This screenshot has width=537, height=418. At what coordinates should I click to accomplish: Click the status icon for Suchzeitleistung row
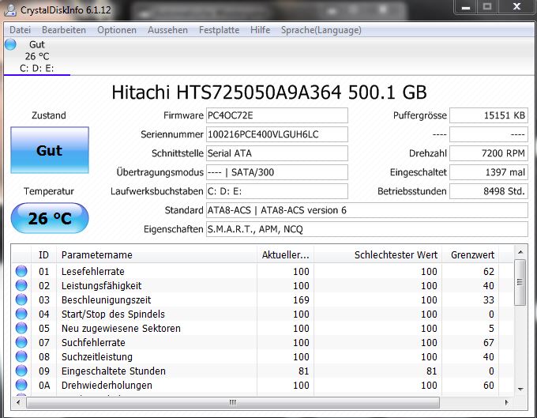pos(21,356)
